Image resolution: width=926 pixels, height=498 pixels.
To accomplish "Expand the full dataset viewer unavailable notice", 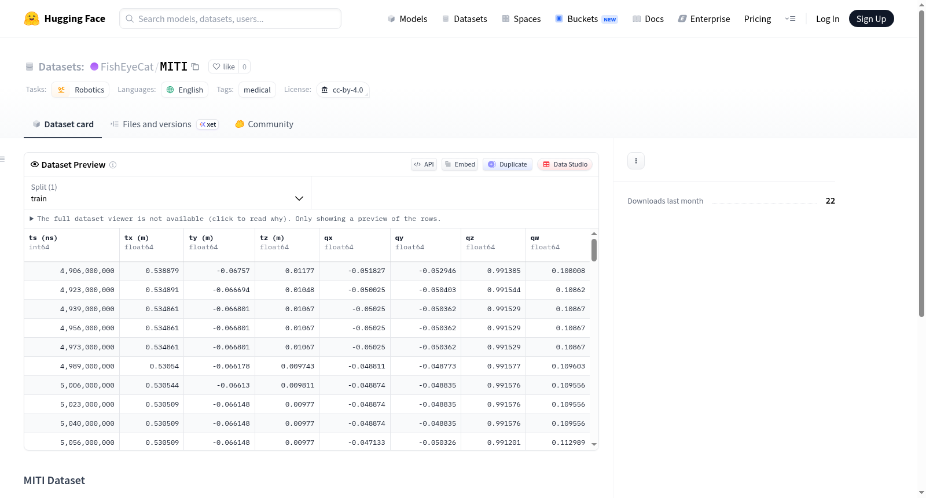I will coord(236,219).
